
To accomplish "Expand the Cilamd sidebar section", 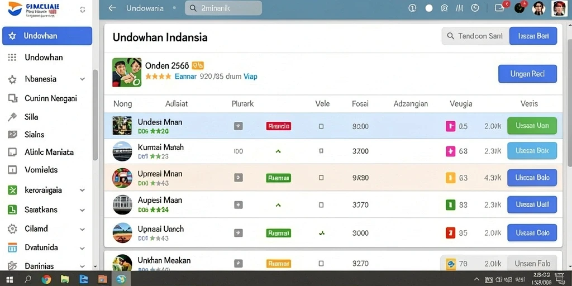I will click(83, 229).
